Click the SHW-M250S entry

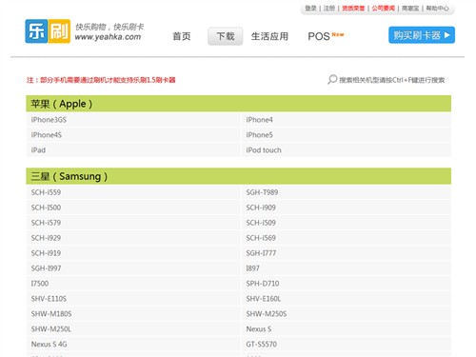267,314
